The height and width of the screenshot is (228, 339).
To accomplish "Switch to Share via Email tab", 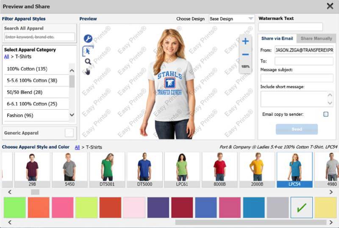I will [277, 38].
